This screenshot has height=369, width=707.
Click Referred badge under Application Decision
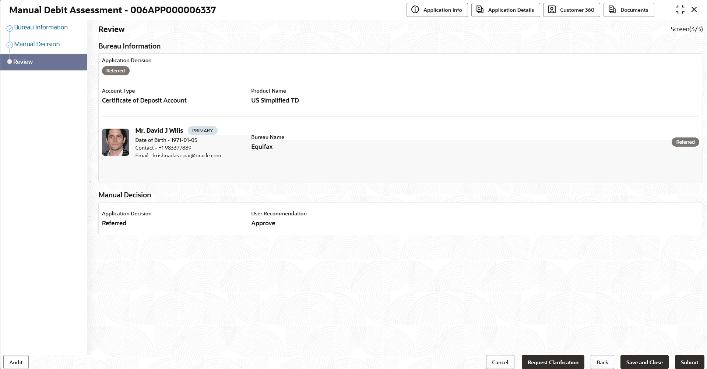click(116, 71)
